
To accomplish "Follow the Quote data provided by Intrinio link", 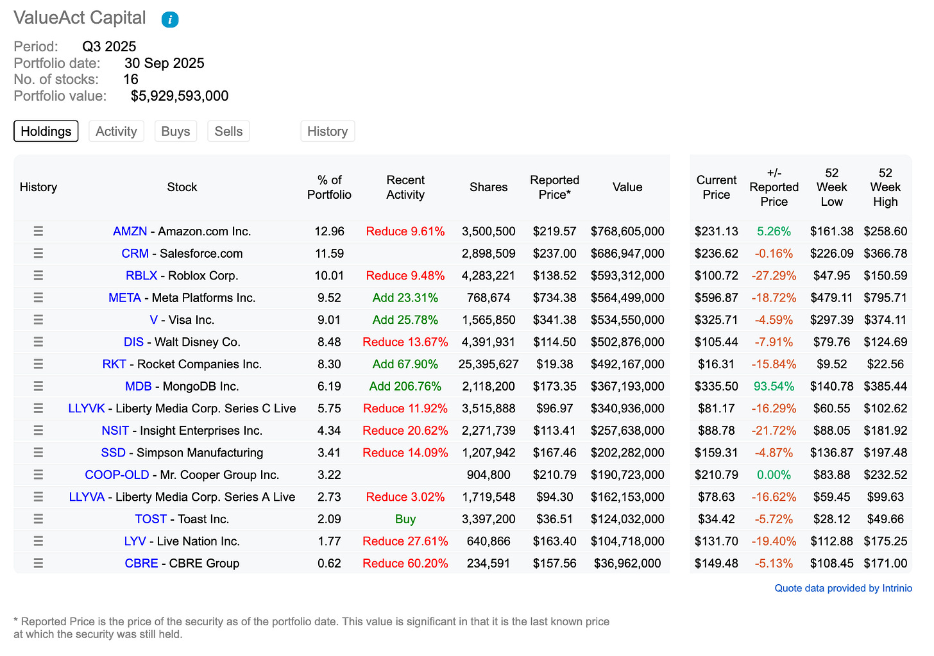I will coord(844,588).
